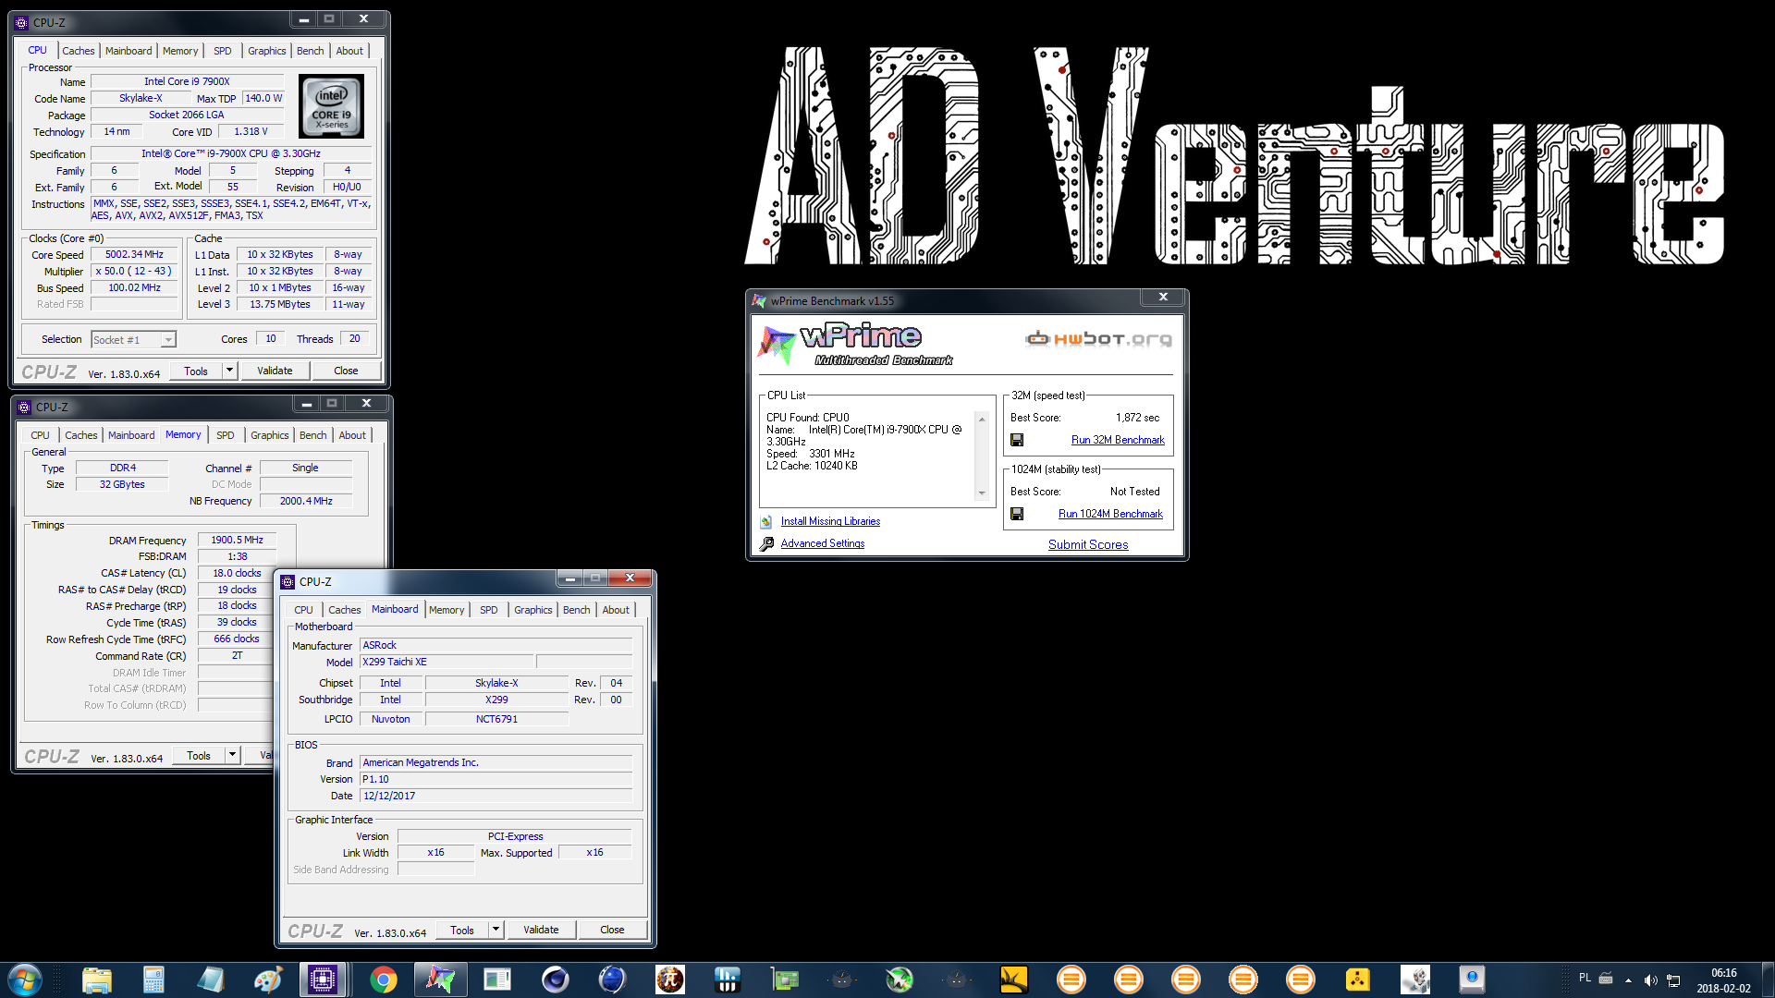The height and width of the screenshot is (998, 1775).
Task: Click Submit Scores link
Action: pyautogui.click(x=1088, y=544)
